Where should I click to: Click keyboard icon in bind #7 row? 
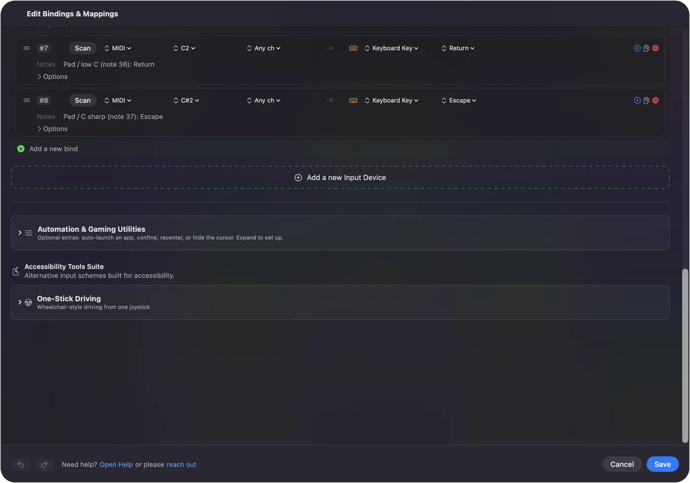pos(353,48)
